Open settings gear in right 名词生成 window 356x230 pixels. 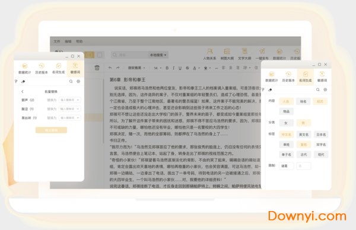[325, 90]
